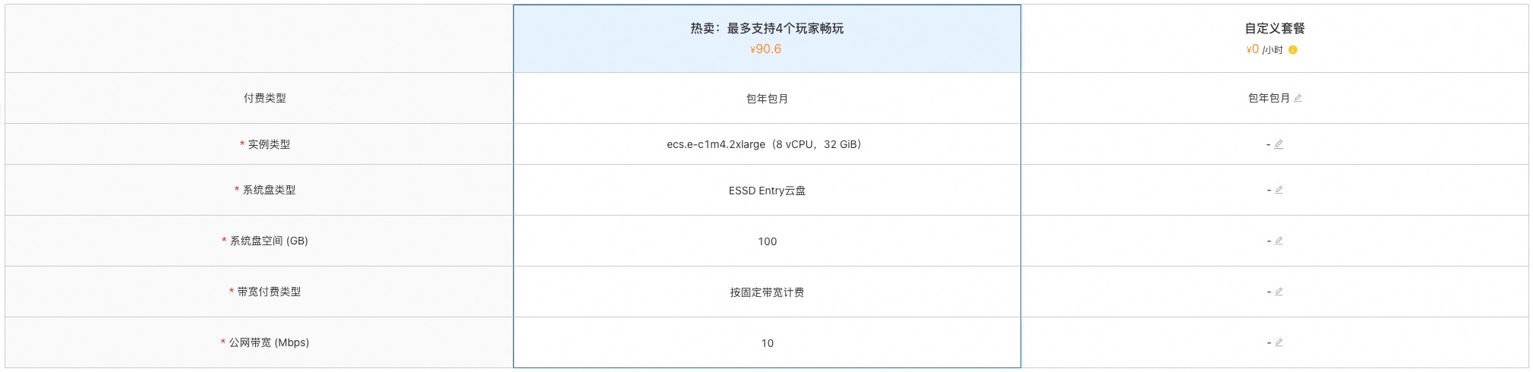This screenshot has height=372, width=1533.
Task: Click 包年包月 in the 热卖 plan column
Action: tap(767, 99)
